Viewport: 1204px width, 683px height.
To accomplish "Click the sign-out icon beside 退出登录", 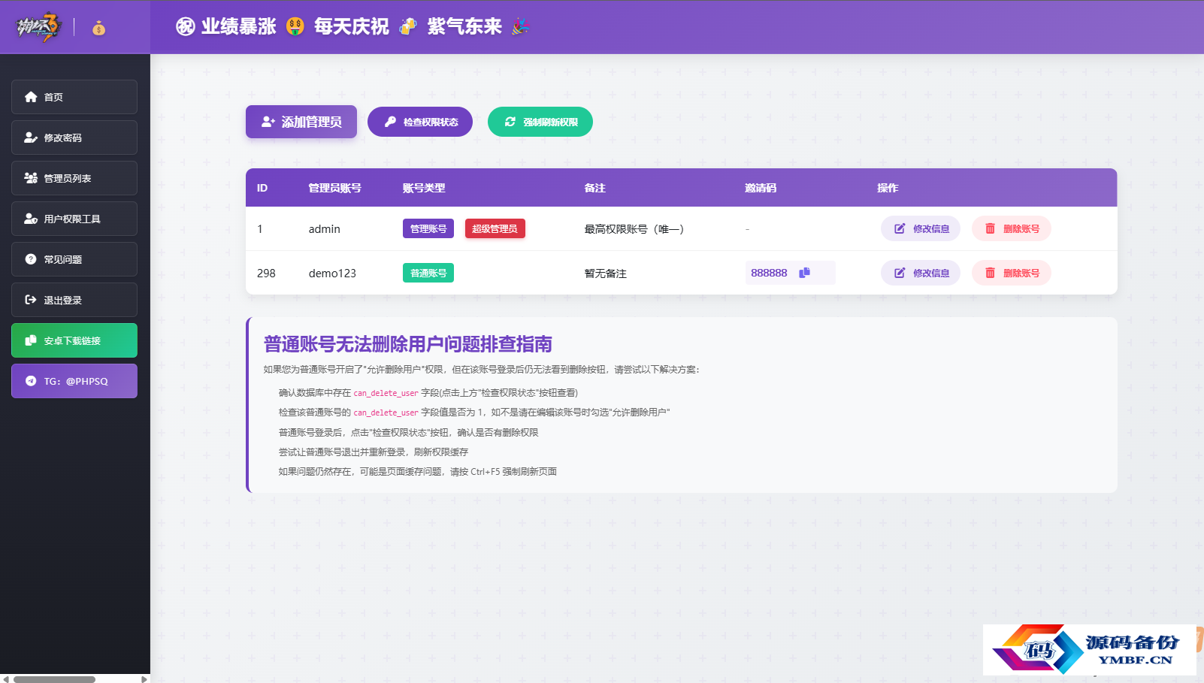I will tap(31, 300).
